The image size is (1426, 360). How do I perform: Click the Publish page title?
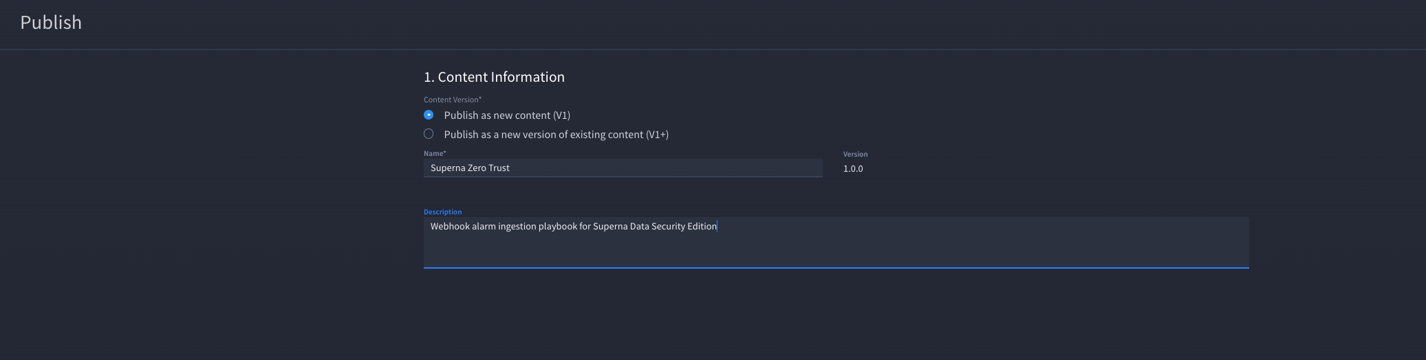click(x=51, y=23)
